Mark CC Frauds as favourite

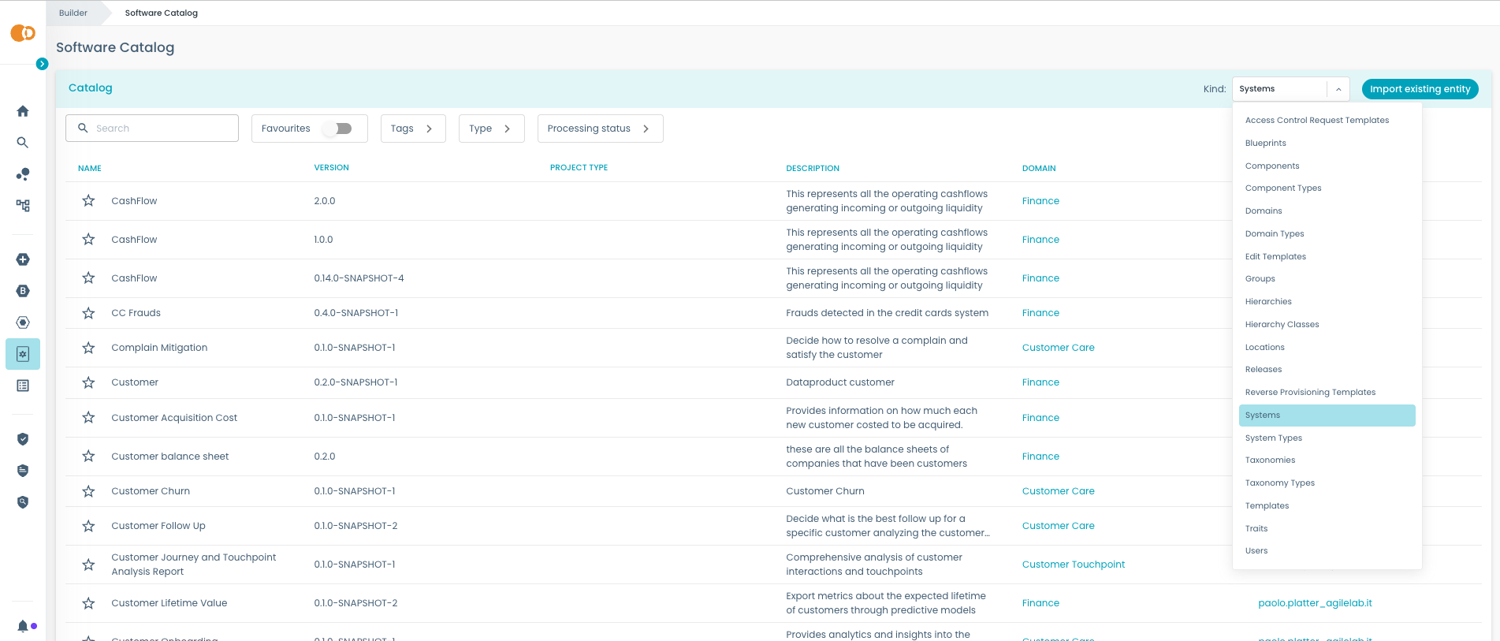click(88, 313)
